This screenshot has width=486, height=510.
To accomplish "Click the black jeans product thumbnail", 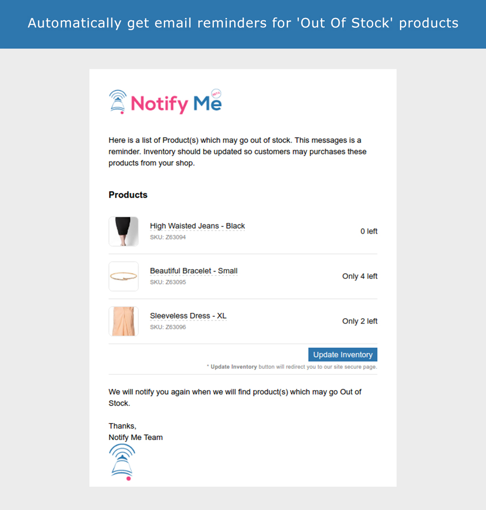I will click(x=124, y=231).
